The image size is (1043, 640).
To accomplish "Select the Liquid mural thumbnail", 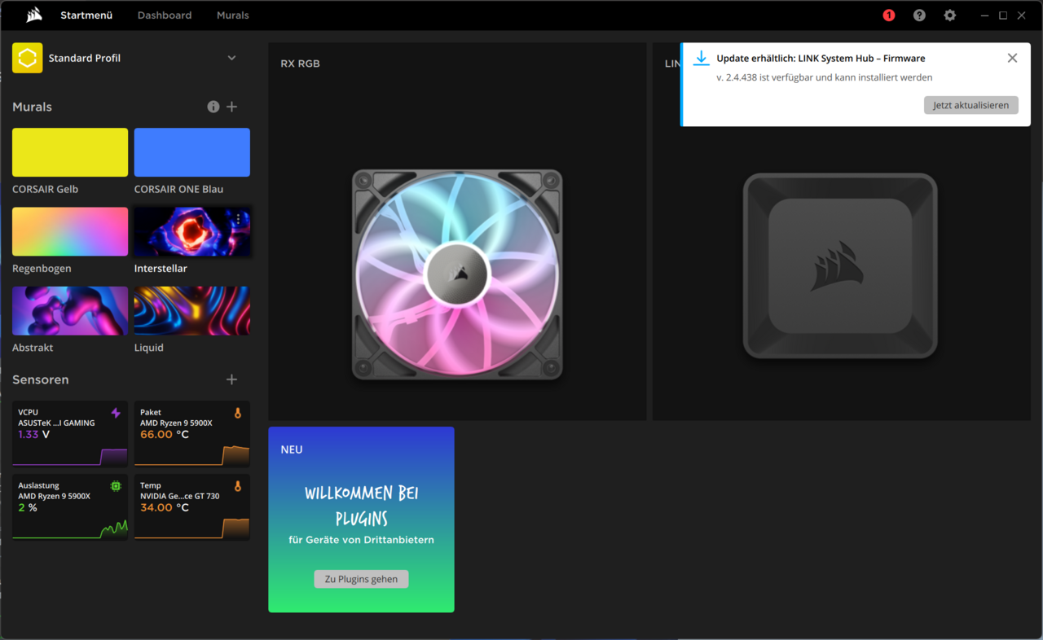I will click(x=192, y=311).
